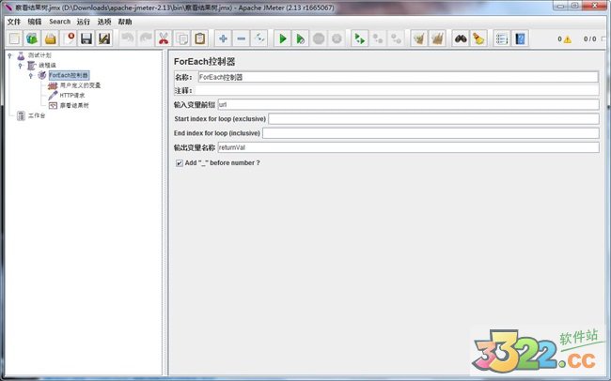This screenshot has height=381, width=611.
Task: Open the Function Helper dialog icon
Action: point(502,38)
